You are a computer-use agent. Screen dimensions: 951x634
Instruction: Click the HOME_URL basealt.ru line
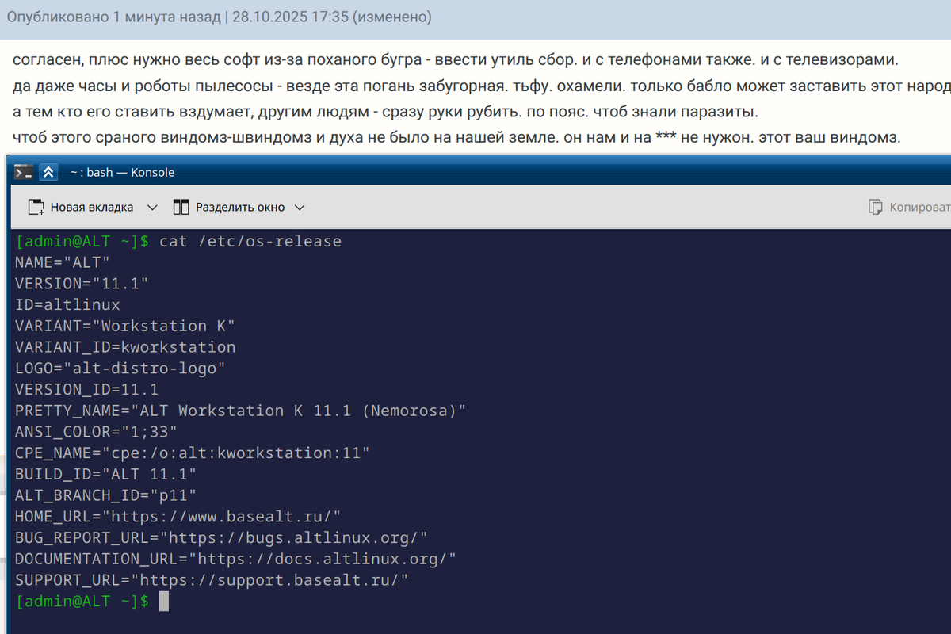(178, 517)
